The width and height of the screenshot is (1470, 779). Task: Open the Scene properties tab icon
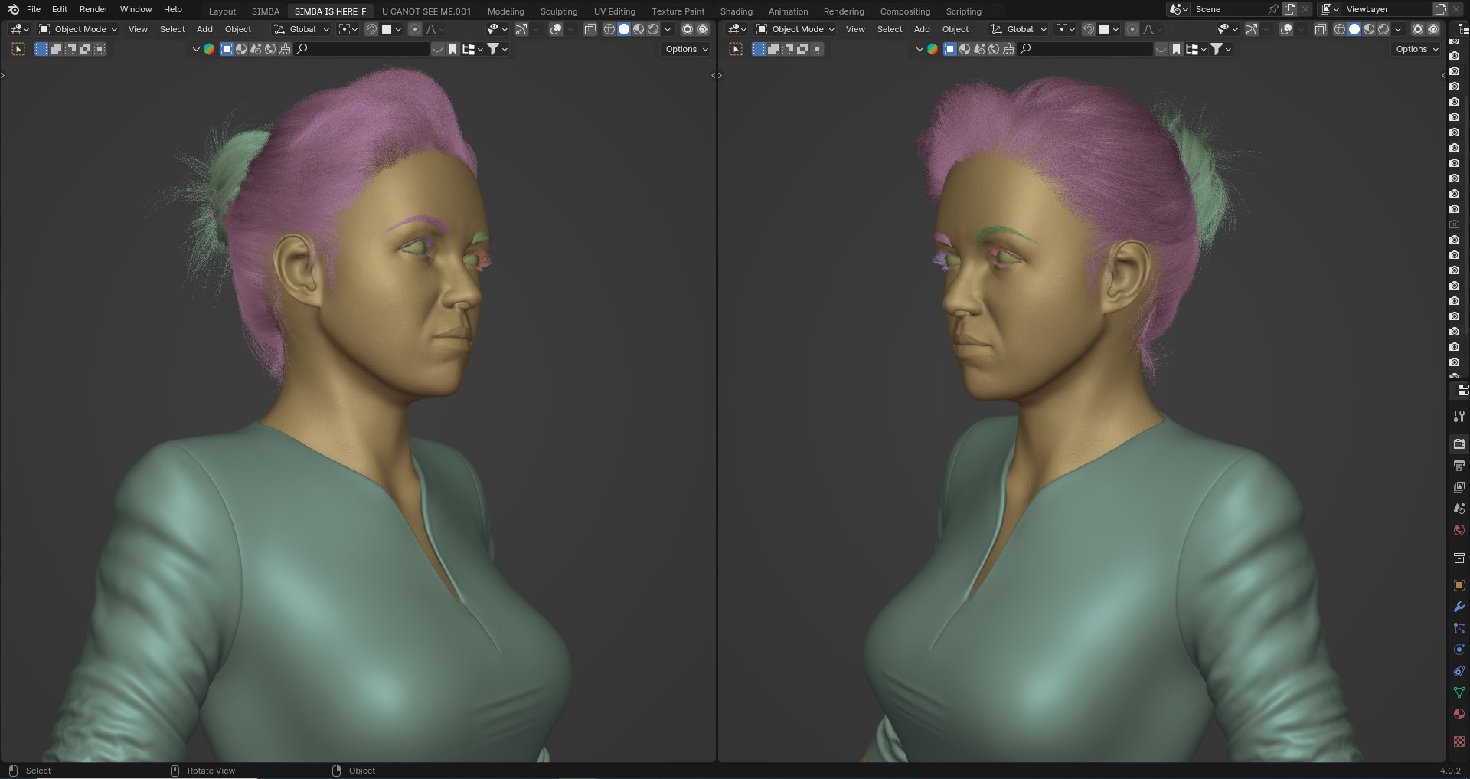tap(1459, 509)
